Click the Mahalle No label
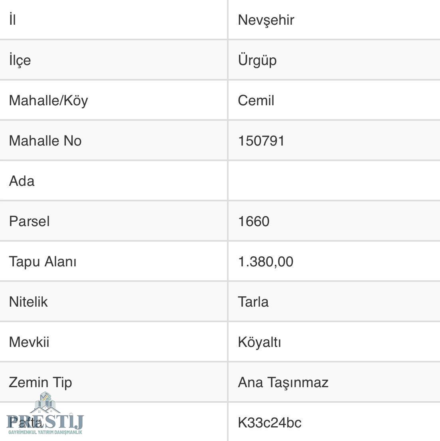This screenshot has height=441, width=440. pyautogui.click(x=45, y=141)
